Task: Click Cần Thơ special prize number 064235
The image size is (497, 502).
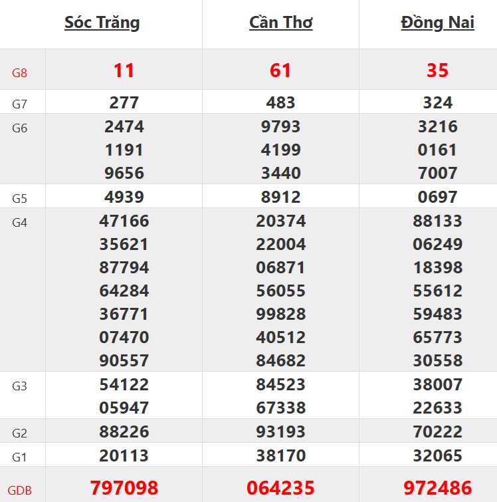Action: (280, 489)
